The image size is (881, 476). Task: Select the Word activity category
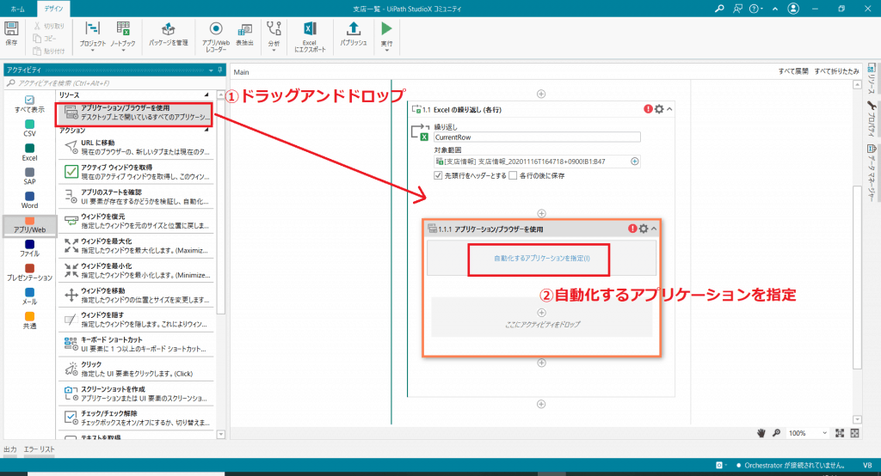point(29,200)
